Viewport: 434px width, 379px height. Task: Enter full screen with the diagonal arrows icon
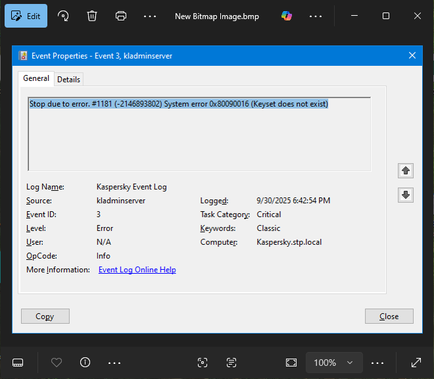tap(416, 363)
